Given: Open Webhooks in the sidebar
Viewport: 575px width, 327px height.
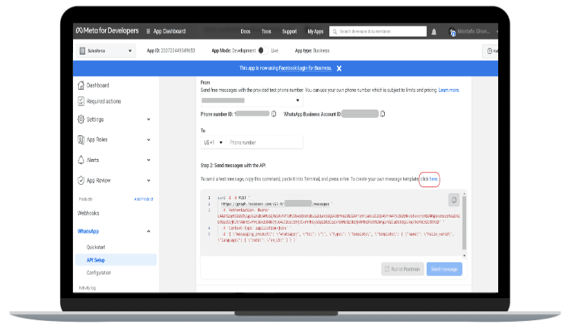Looking at the screenshot, I should [x=88, y=213].
